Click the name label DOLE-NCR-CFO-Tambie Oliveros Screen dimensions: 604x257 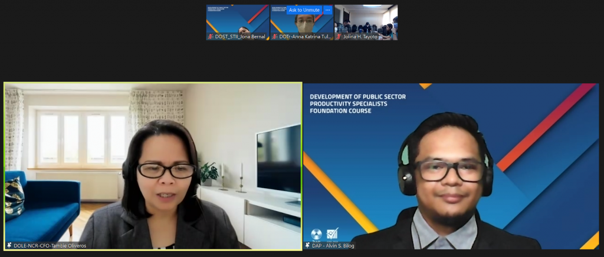(x=50, y=246)
